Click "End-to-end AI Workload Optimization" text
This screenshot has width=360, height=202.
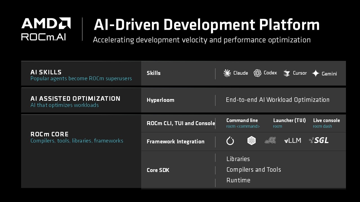coord(278,100)
